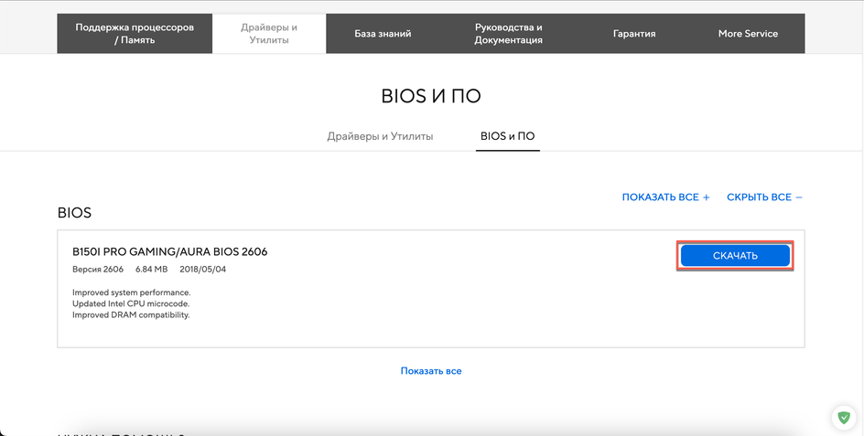Click the 2018/05/04 release date
This screenshot has height=436, width=864.
click(203, 270)
